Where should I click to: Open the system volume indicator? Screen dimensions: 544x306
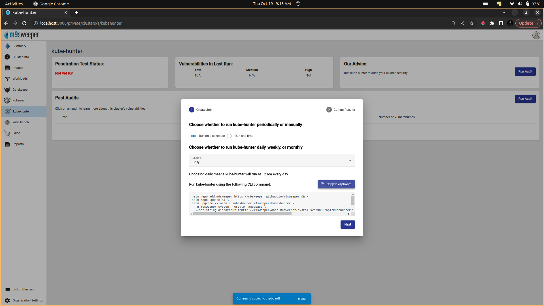click(520, 4)
